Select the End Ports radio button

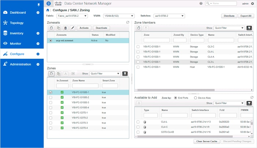[x=176, y=98]
